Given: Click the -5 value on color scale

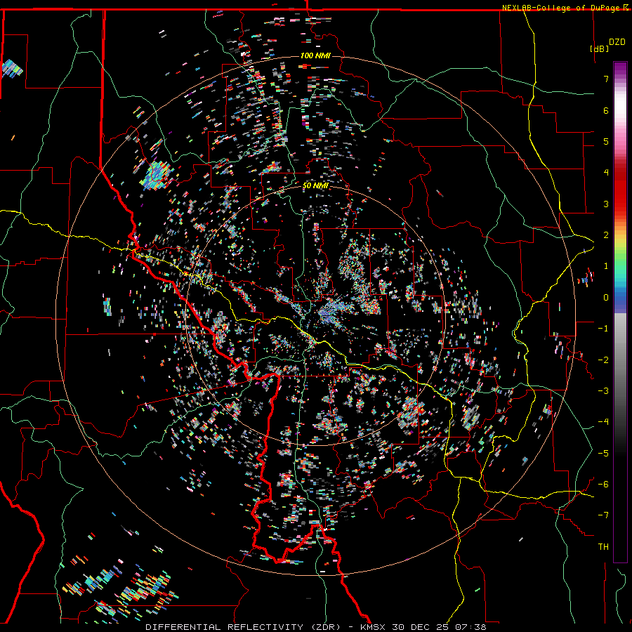Looking at the screenshot, I should pyautogui.click(x=603, y=454).
